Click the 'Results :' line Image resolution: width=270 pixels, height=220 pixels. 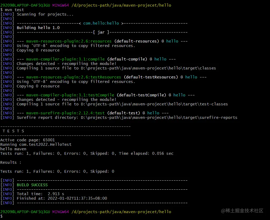(x=11, y=162)
